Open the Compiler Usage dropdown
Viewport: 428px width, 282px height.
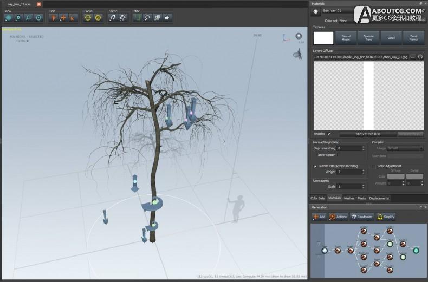coord(405,148)
